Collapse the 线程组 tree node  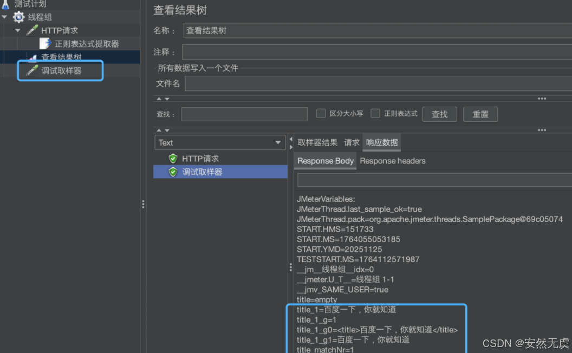(4, 17)
